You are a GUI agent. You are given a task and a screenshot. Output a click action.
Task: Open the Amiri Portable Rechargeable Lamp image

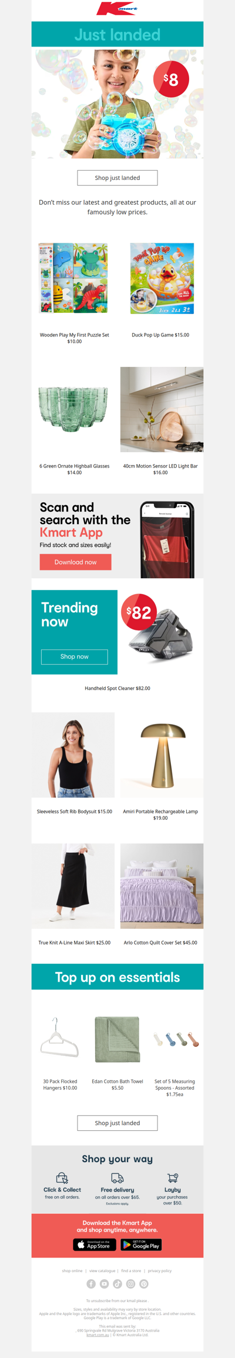coord(162,755)
